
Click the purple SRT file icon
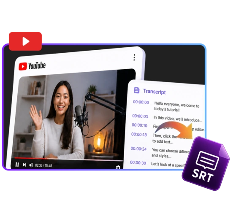click(x=206, y=163)
